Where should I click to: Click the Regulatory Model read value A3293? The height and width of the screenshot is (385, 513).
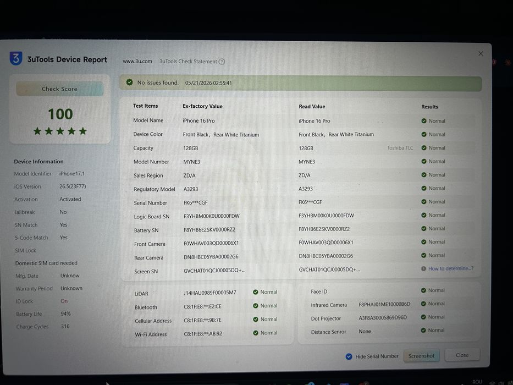pos(306,189)
